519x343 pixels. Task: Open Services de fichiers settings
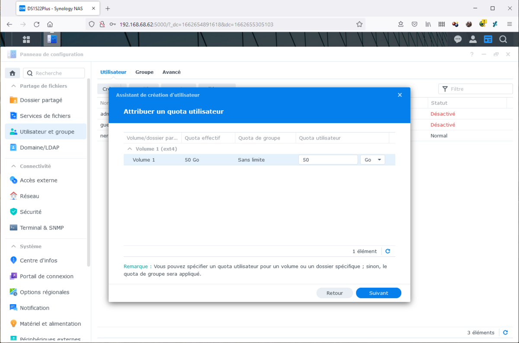pos(46,116)
